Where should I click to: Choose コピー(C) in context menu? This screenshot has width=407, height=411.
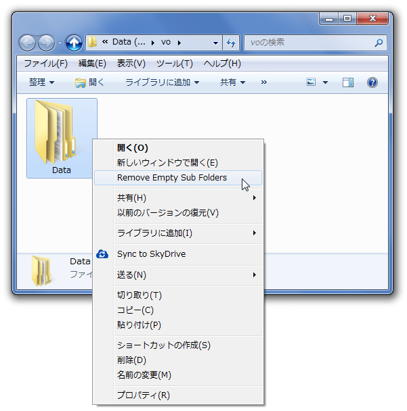click(x=178, y=310)
